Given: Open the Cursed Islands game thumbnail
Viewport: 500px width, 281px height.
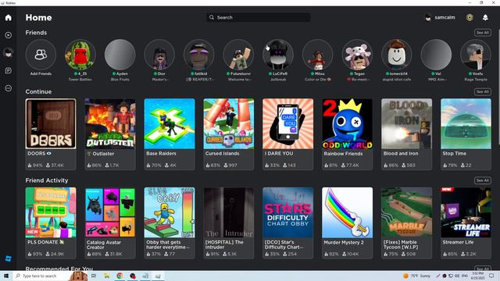Looking at the screenshot, I should click(x=229, y=123).
